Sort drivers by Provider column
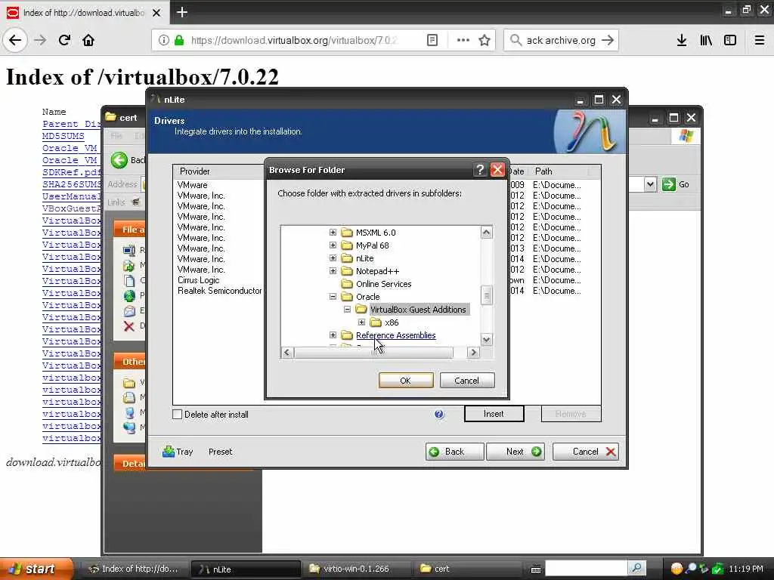This screenshot has height=580, width=774. [217, 171]
